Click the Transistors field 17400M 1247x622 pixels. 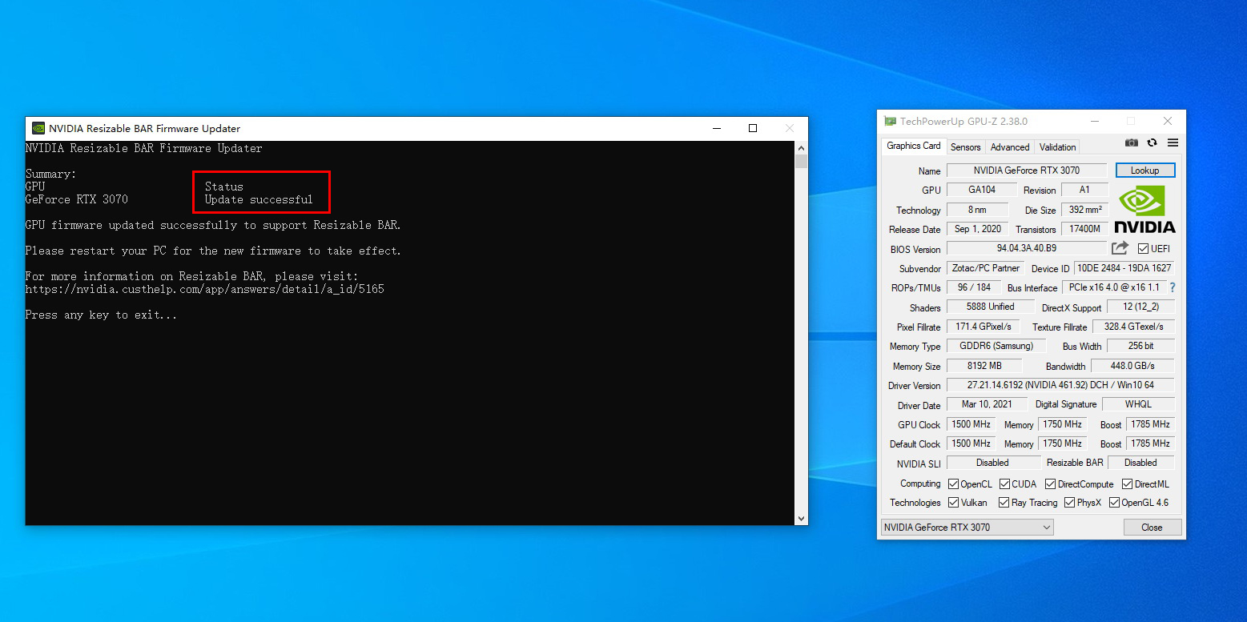1084,229
